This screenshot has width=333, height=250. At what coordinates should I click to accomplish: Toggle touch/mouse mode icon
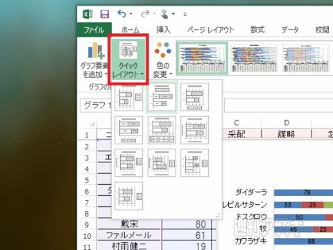tap(164, 14)
